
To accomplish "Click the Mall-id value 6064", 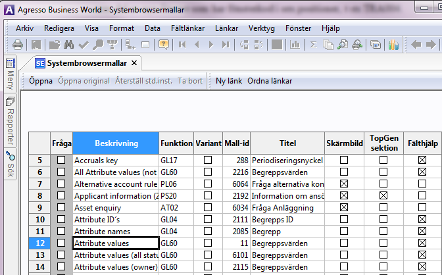I will coord(237,184).
